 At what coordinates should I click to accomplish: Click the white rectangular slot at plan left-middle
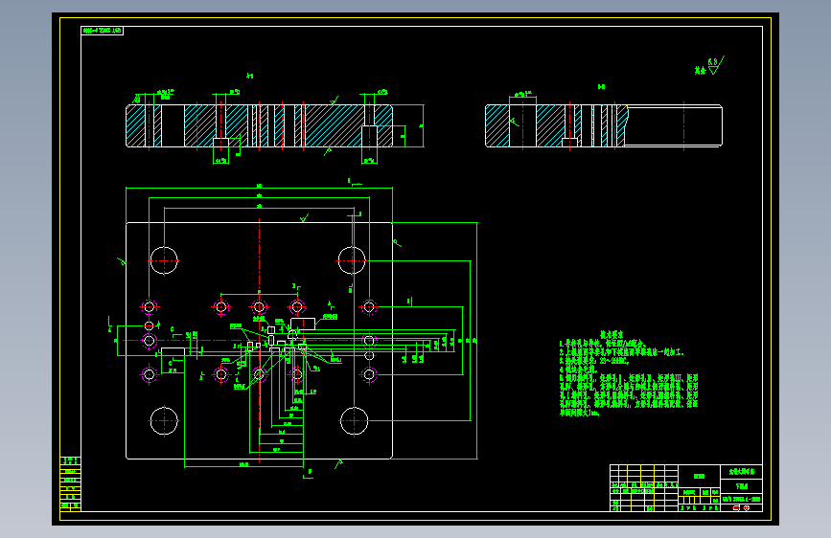(173, 351)
